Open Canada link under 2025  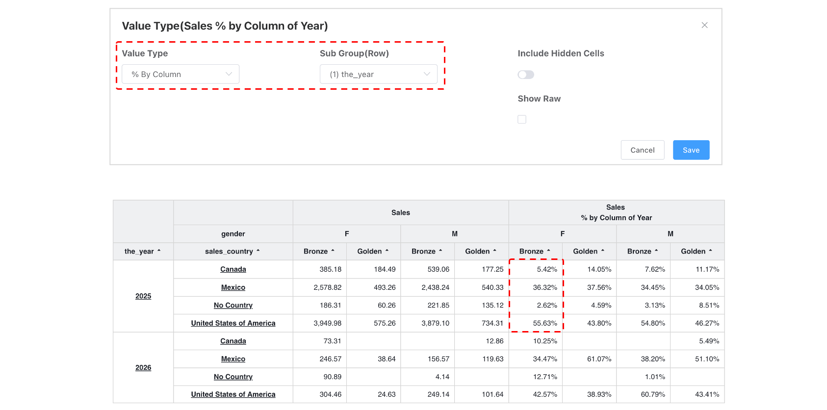coord(233,269)
